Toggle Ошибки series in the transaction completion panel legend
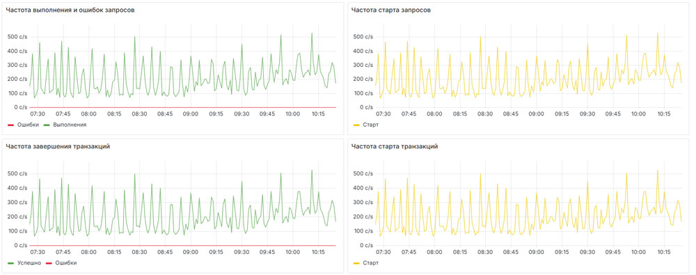 [65, 262]
